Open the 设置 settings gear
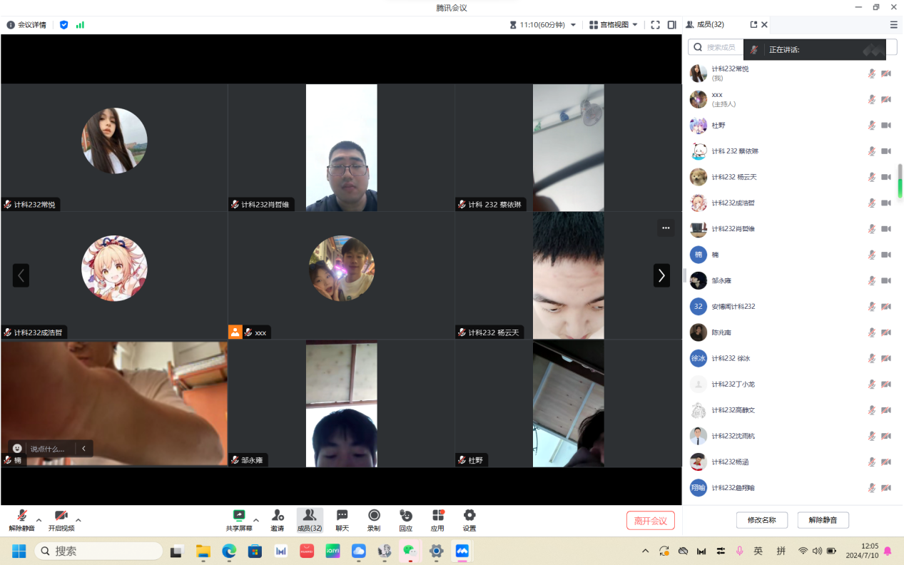 click(x=469, y=519)
